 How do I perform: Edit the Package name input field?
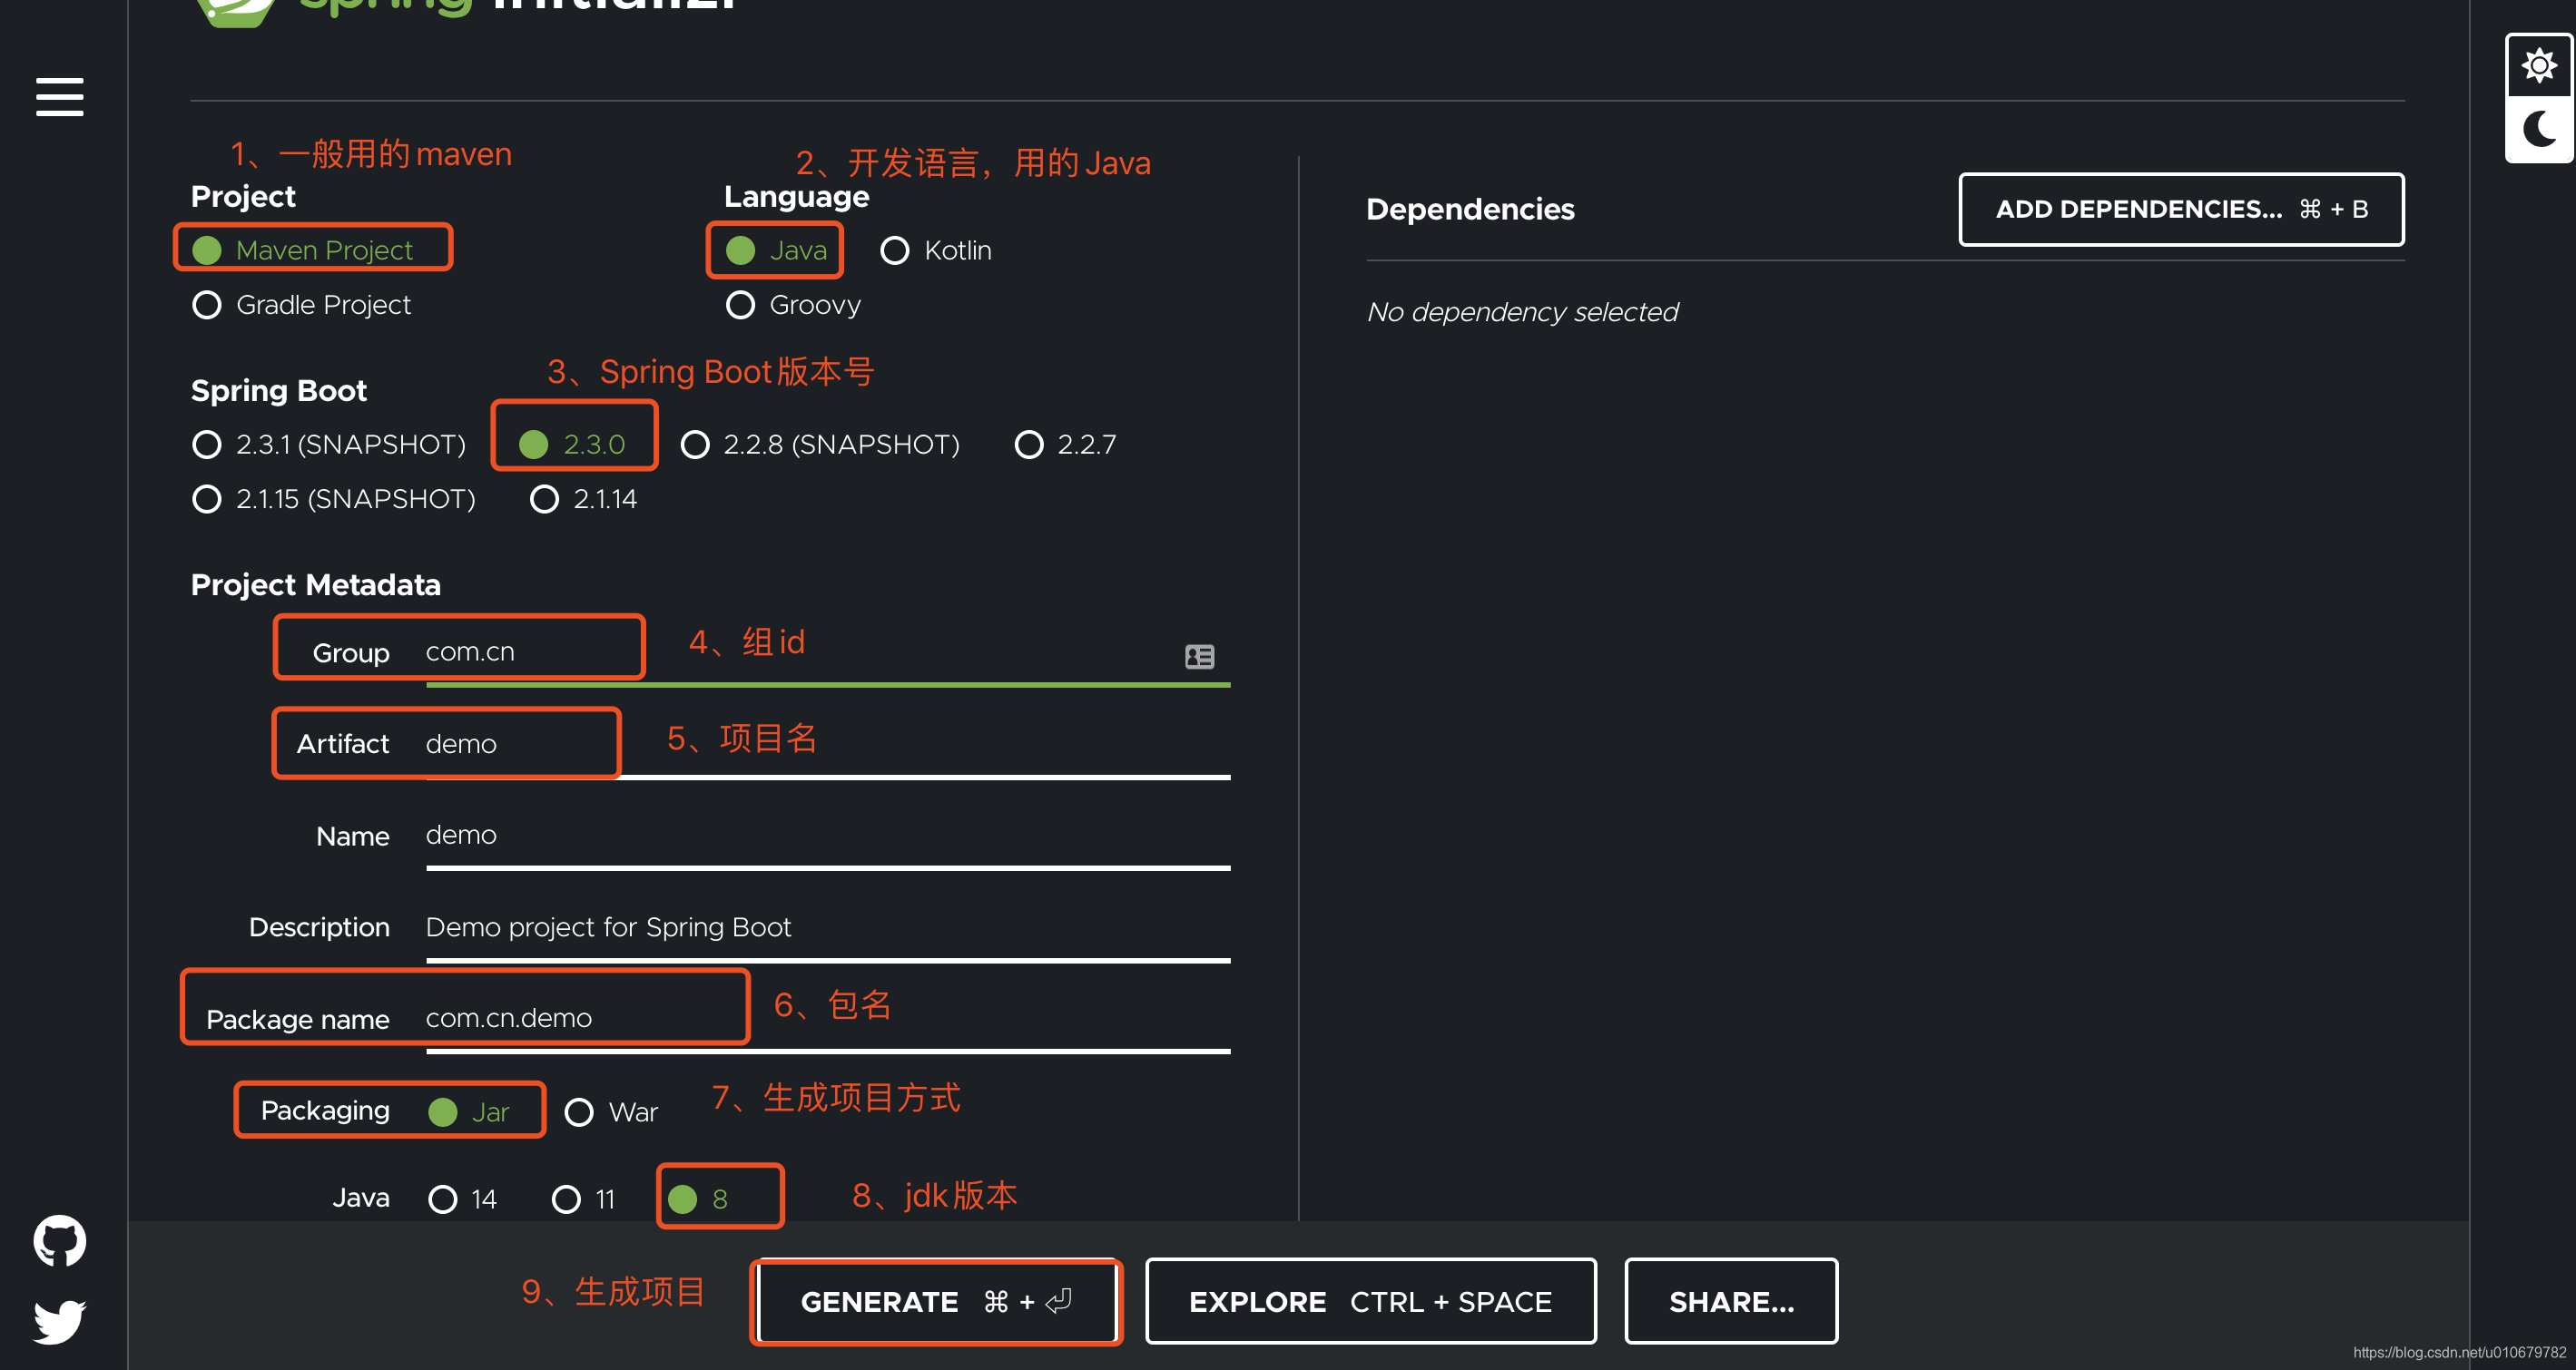pyautogui.click(x=827, y=1019)
